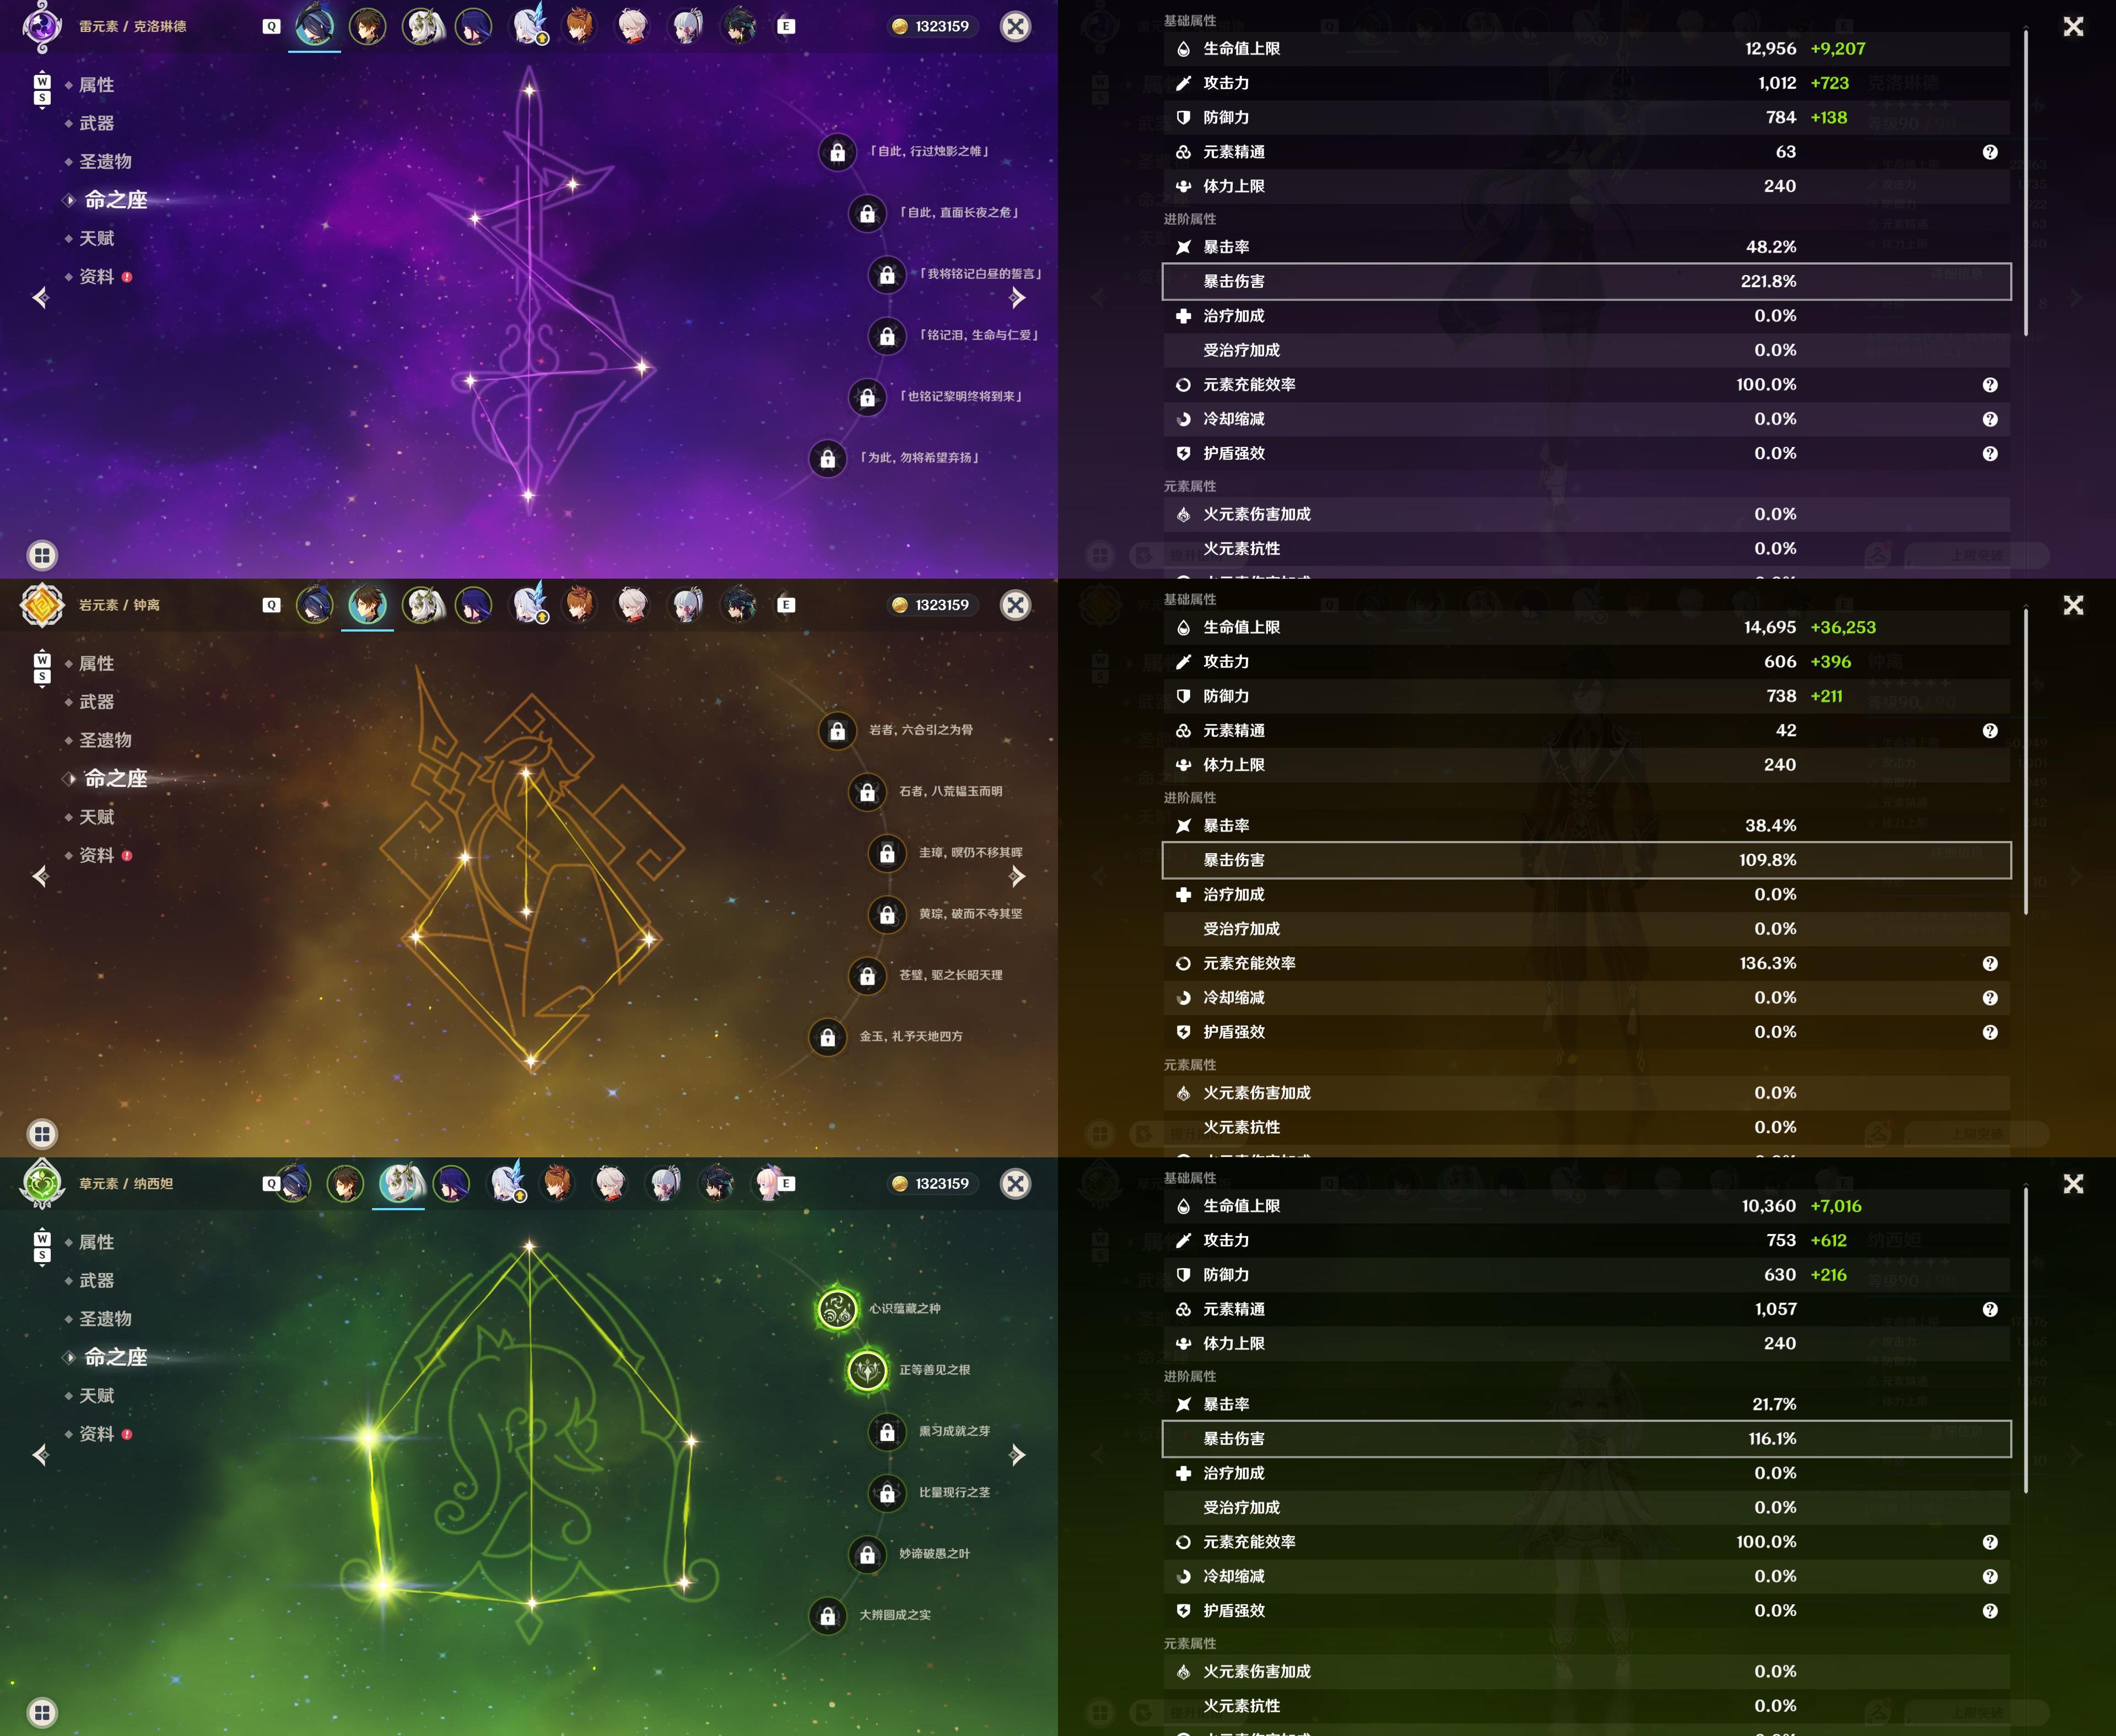Image resolution: width=2116 pixels, height=1736 pixels.
Task: Click Clorinde's avatar on Zhongli's screen
Action: [x=314, y=605]
